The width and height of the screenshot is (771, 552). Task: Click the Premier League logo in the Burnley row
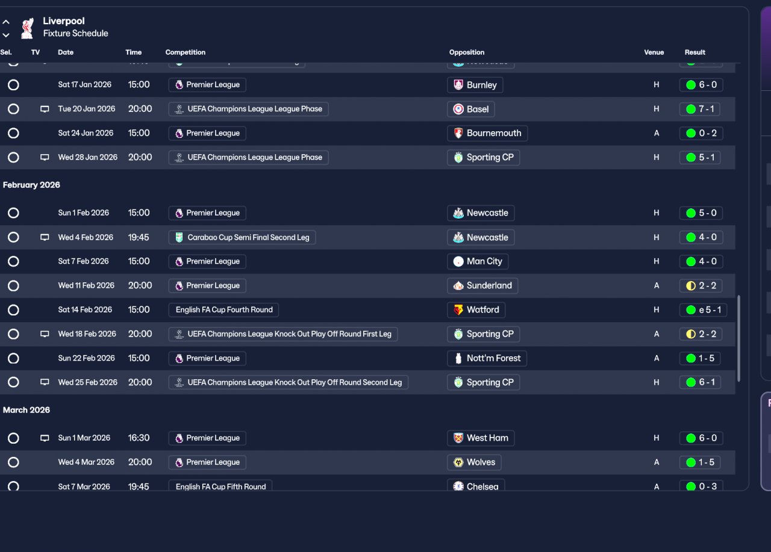tap(179, 85)
